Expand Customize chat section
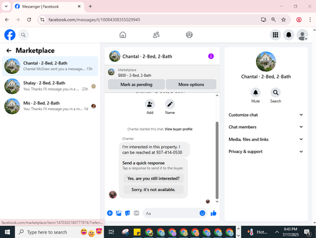This screenshot has height=238, width=316. (266, 115)
